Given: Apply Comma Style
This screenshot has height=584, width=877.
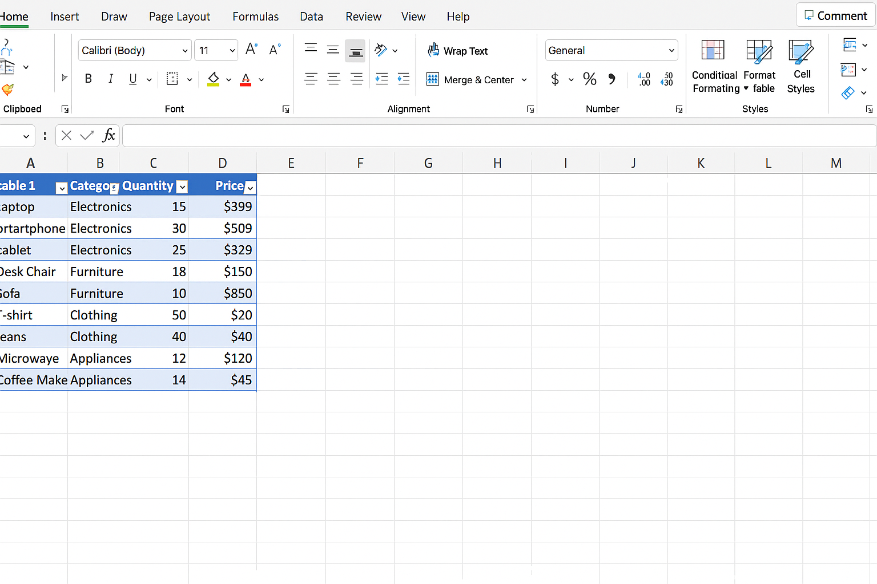Looking at the screenshot, I should tap(612, 79).
